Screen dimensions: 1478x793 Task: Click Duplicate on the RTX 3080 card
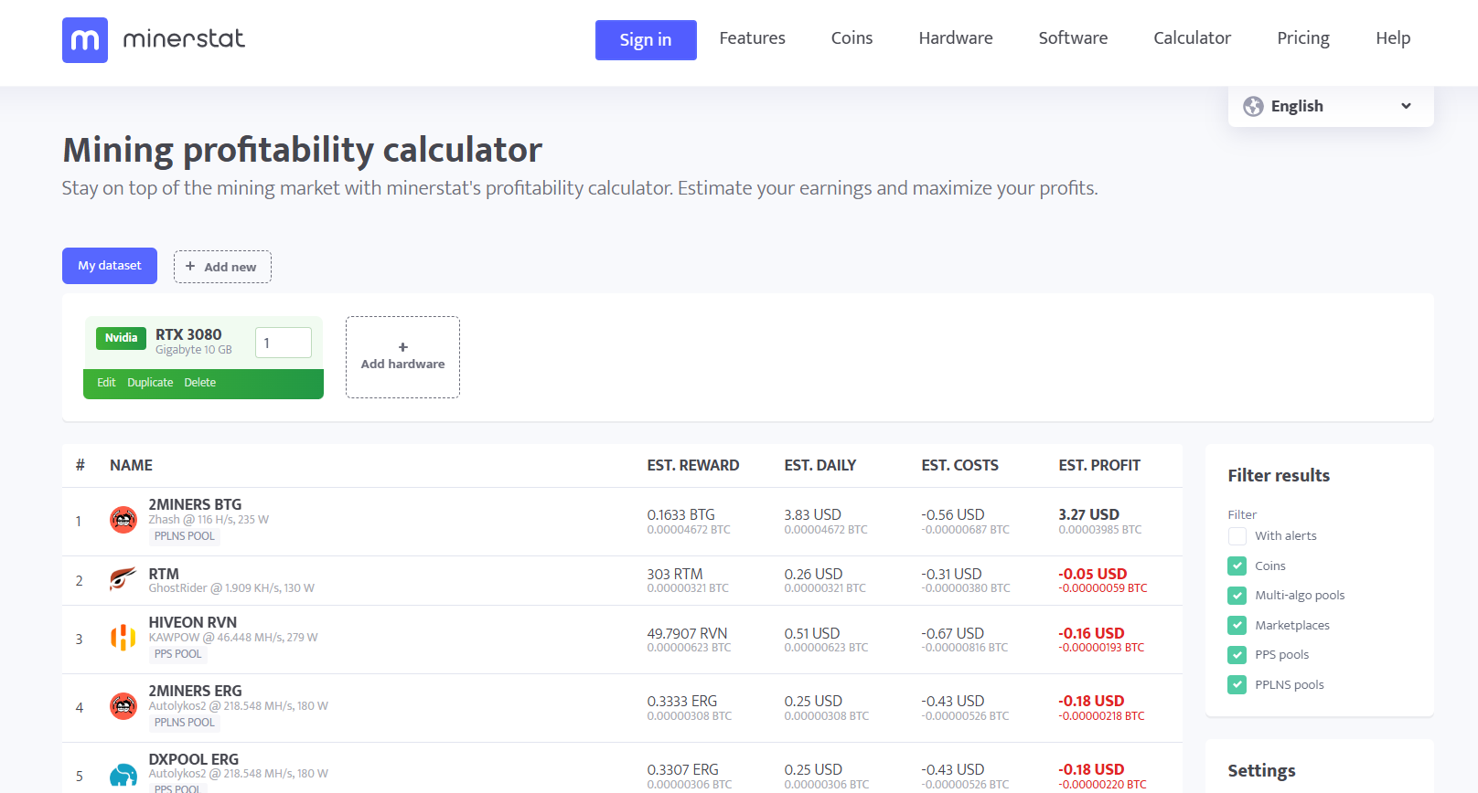pos(150,383)
